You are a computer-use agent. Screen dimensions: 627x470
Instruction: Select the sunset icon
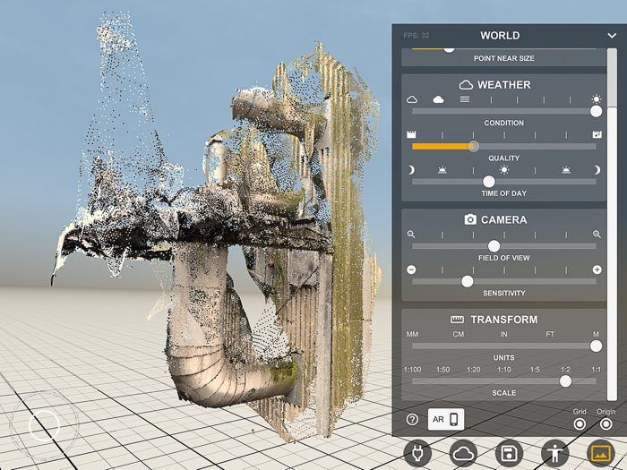(x=566, y=170)
